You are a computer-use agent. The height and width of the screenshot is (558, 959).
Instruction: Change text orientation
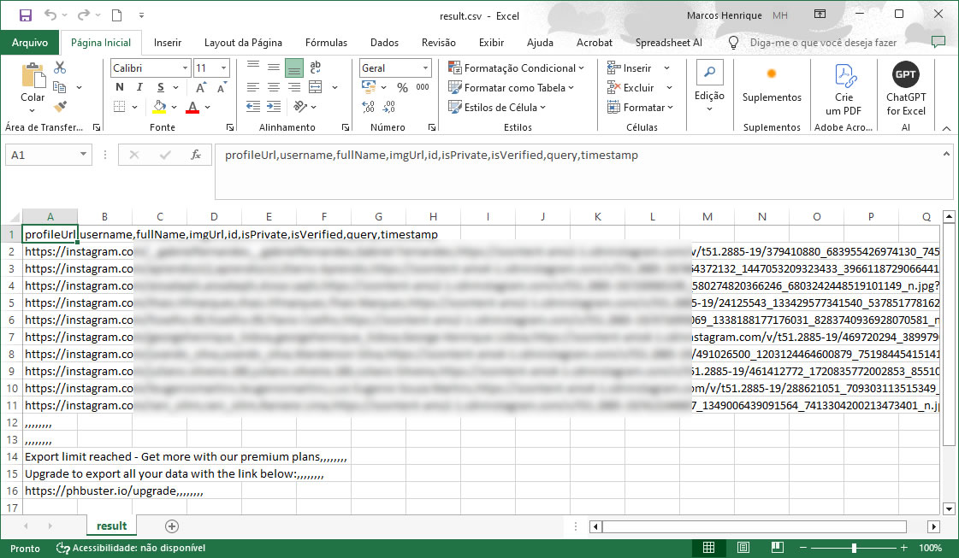(299, 107)
